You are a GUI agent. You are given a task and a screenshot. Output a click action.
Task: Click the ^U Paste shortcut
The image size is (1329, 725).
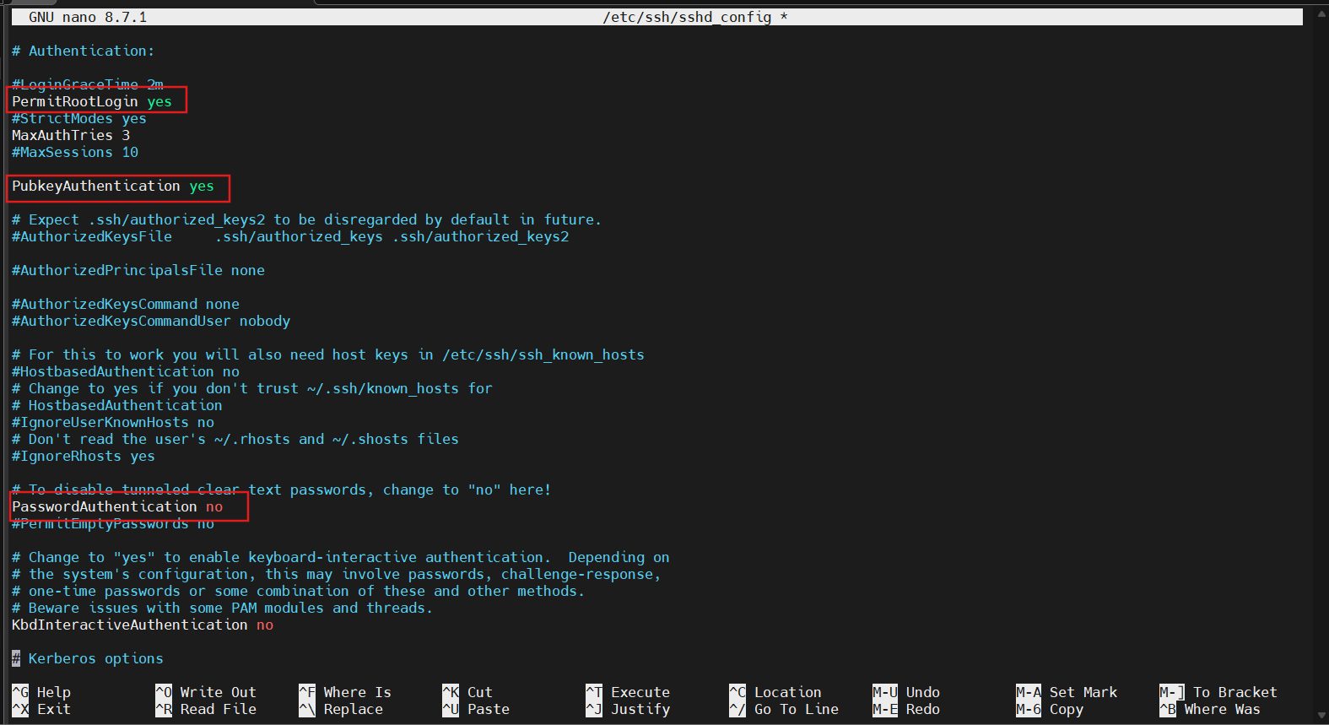476,709
